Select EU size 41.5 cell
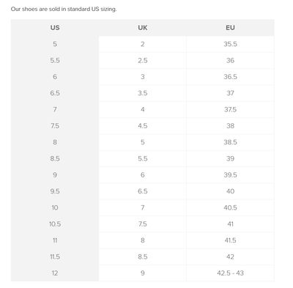293x288 pixels. [x=230, y=240]
